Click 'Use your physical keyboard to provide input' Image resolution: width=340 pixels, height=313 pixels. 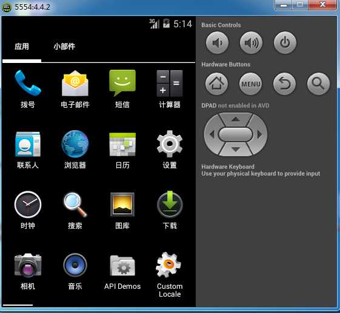261,174
